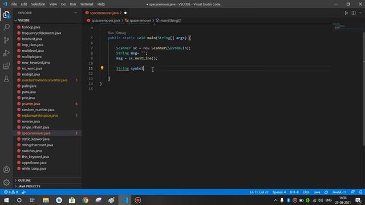Click the Run code lens above main
This screenshot has height=205, width=365.
[x=111, y=33]
